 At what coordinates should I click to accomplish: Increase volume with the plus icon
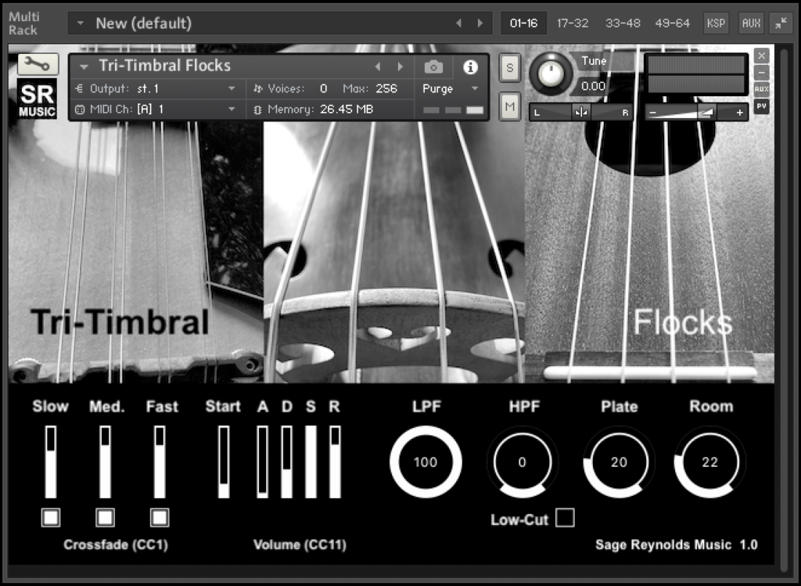point(739,113)
